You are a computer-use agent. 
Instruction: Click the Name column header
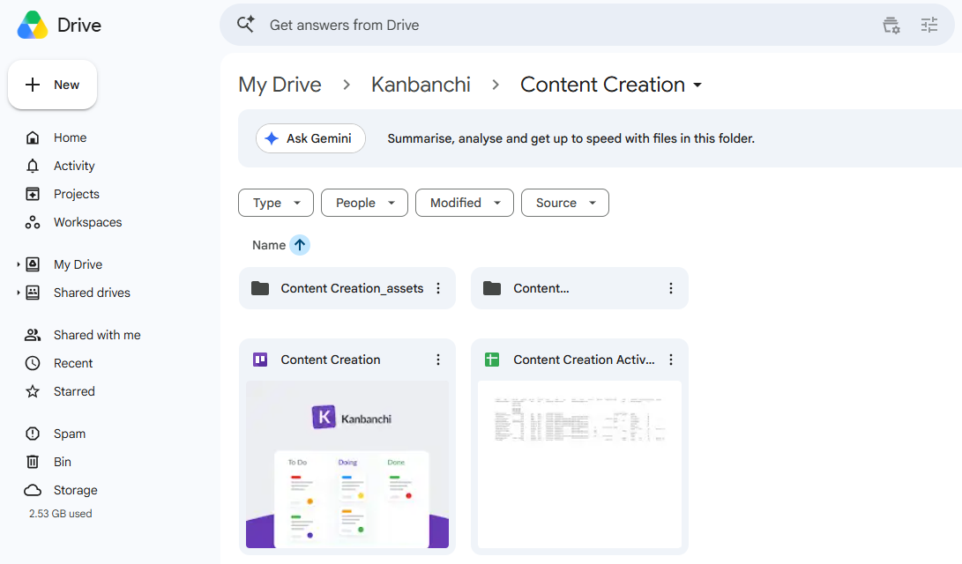click(x=269, y=245)
